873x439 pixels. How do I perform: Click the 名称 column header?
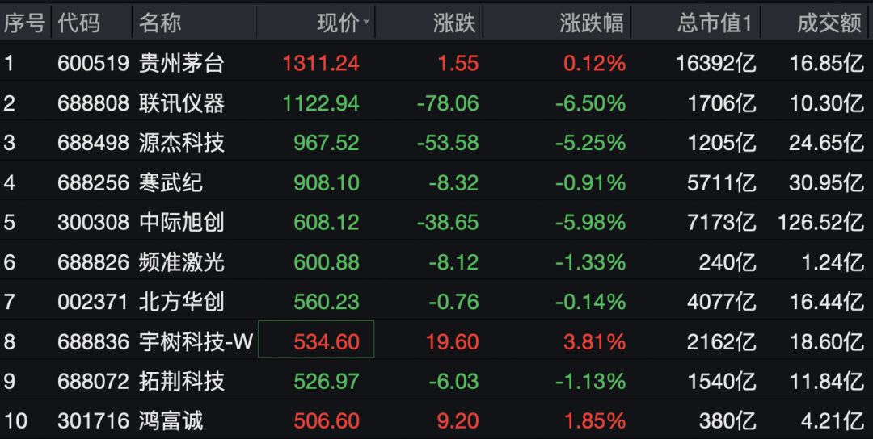pyautogui.click(x=160, y=23)
